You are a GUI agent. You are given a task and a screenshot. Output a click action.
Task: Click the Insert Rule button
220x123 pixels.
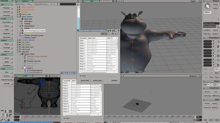tap(85, 81)
